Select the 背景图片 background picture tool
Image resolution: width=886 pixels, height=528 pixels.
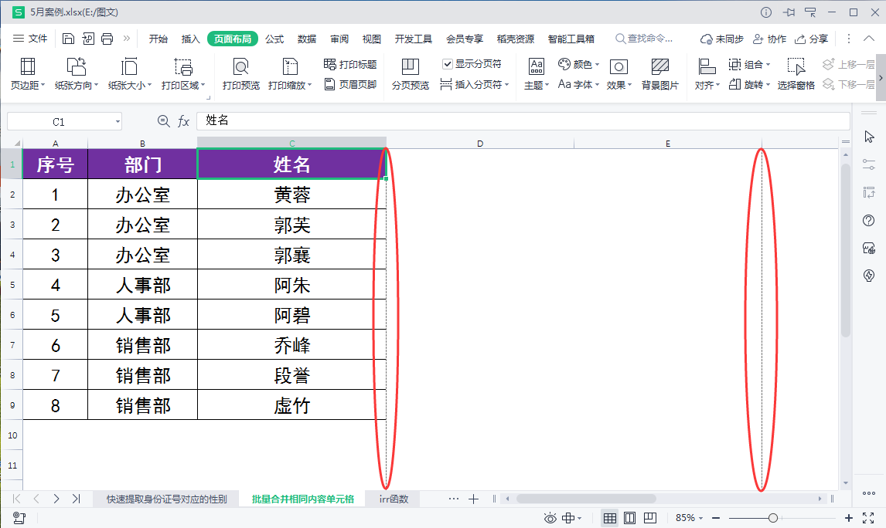pyautogui.click(x=659, y=74)
